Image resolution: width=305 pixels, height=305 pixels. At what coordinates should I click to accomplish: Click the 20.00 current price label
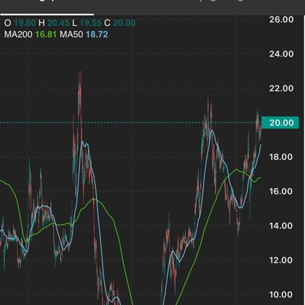280,123
